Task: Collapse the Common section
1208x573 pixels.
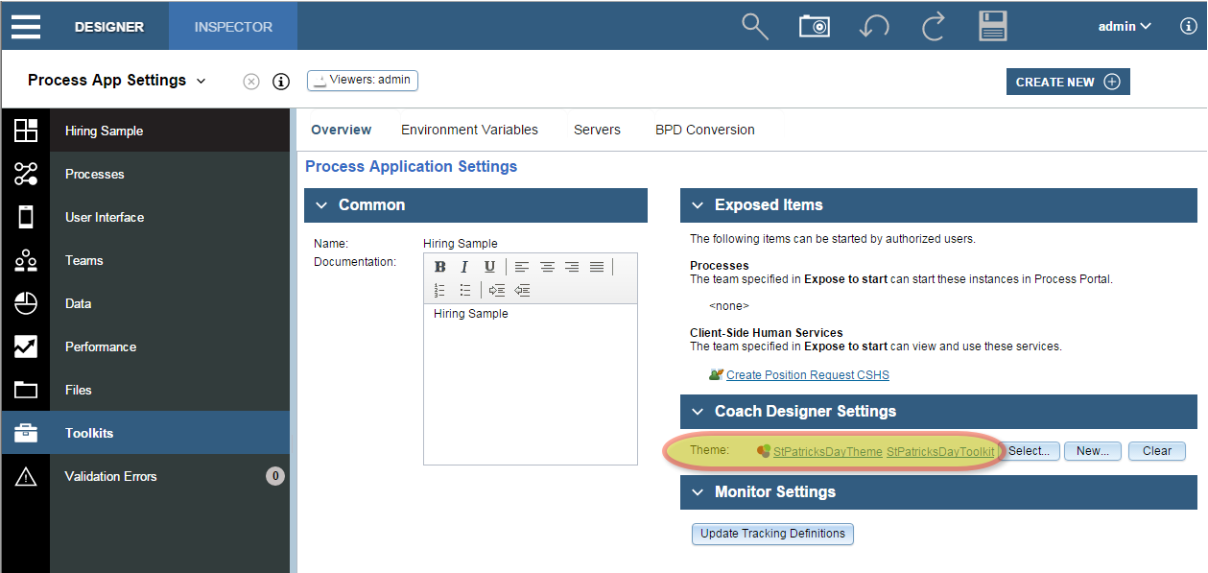Action: pos(320,205)
